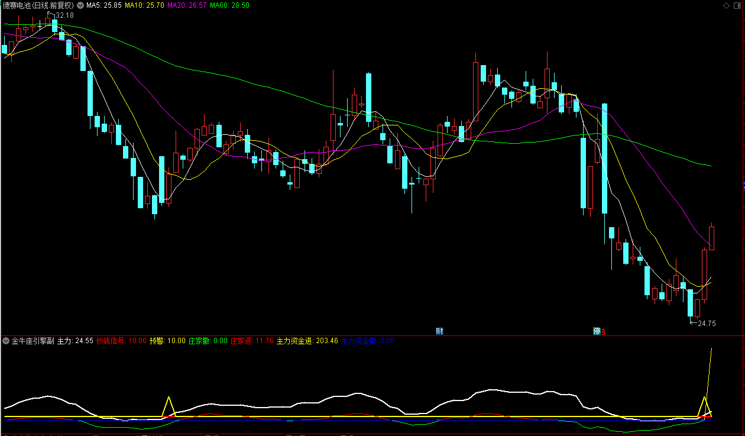745x436 pixels.
Task: Click the 32.18 high price label
Action: (64, 15)
